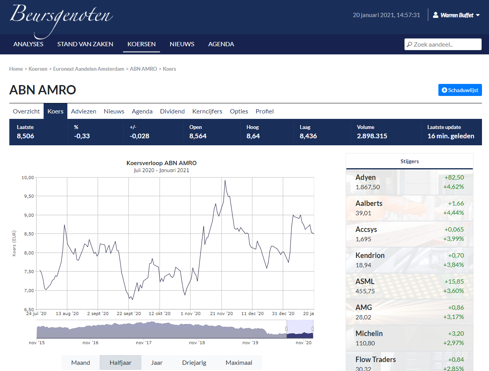
Task: Click the Stijgers panel header
Action: (410, 162)
